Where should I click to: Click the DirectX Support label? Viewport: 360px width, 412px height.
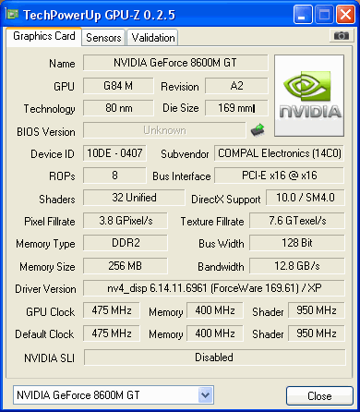226,200
